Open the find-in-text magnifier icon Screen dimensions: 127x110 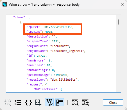(75, 102)
